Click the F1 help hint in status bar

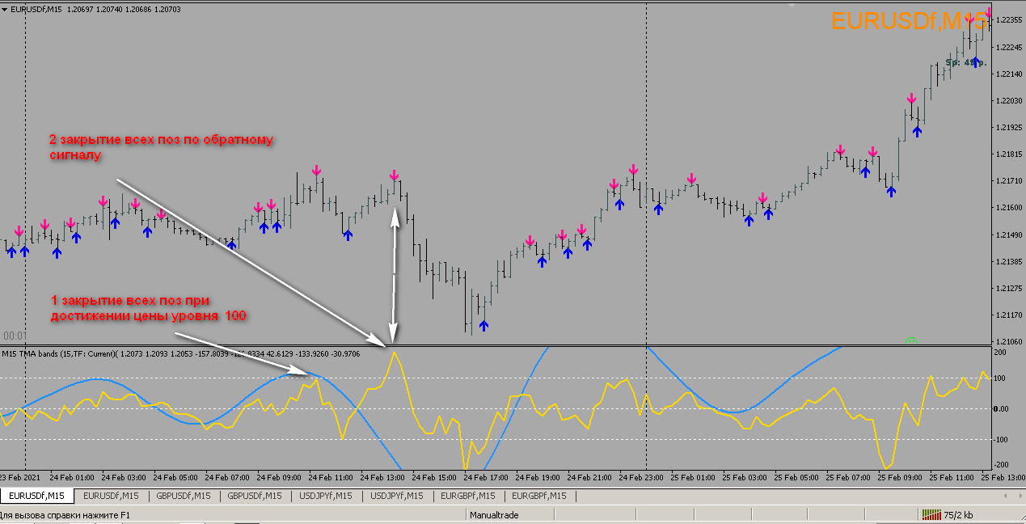(65, 515)
